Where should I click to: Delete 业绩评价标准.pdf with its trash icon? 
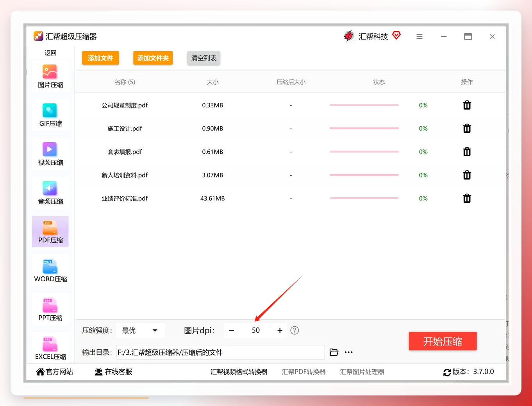coord(467,199)
